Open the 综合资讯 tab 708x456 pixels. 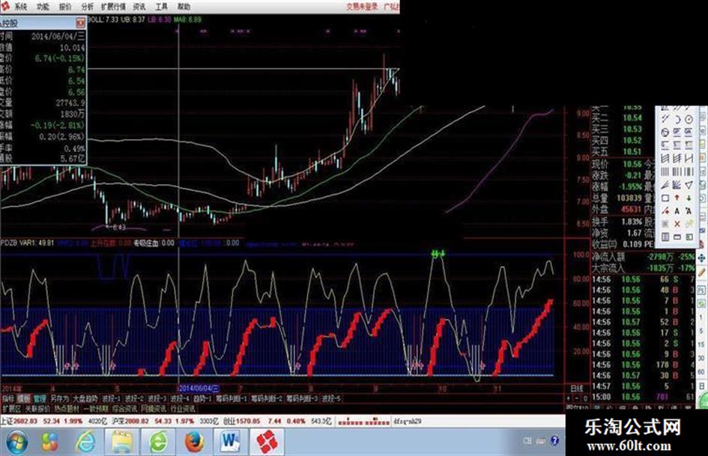pos(124,409)
